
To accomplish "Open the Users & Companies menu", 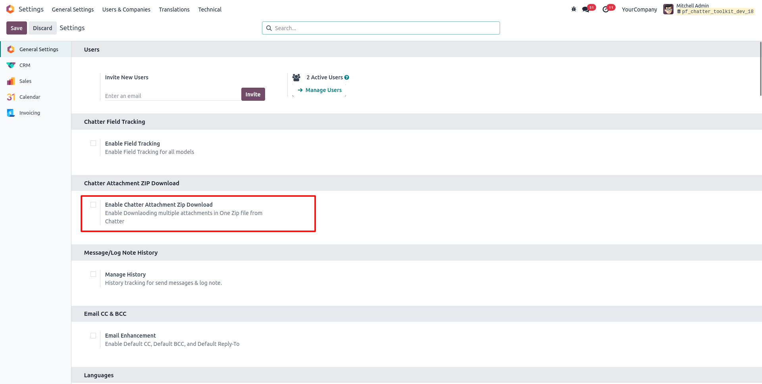I will tap(126, 10).
